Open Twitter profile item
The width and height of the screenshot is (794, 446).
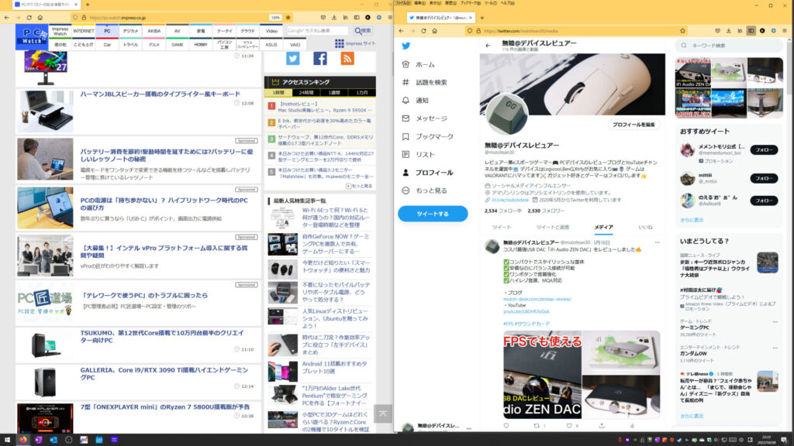point(428,173)
